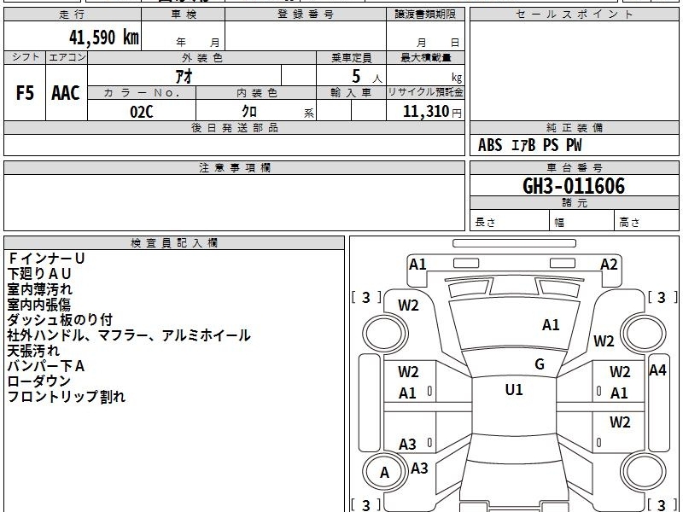The image size is (683, 512).
Task: Click the 輸入車 header
Action: pos(351,93)
